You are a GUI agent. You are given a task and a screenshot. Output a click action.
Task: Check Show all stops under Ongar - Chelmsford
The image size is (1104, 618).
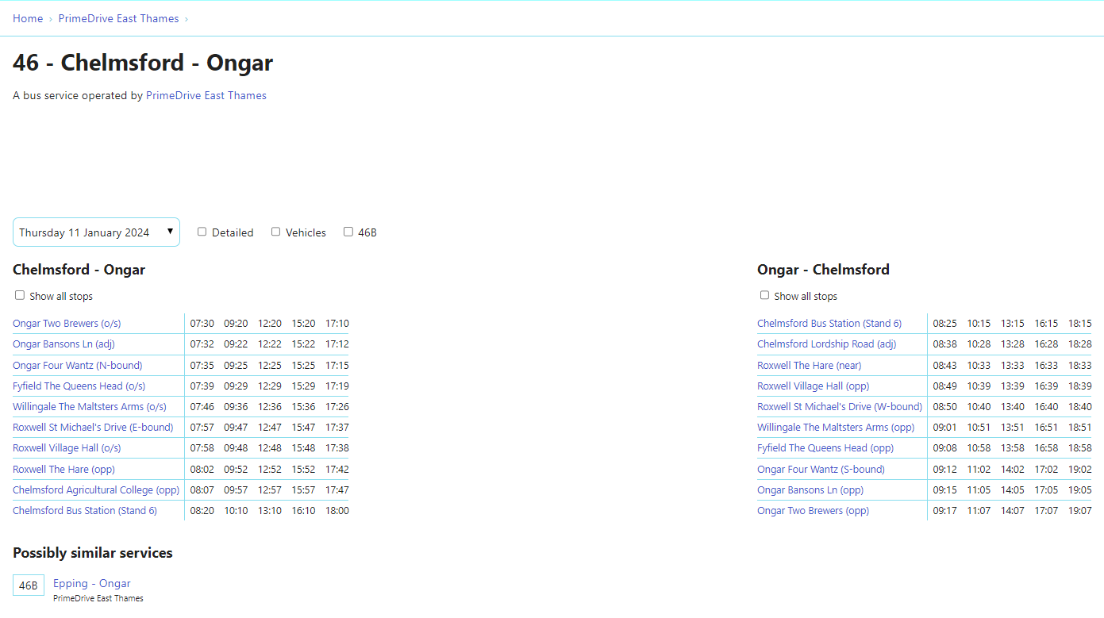764,295
